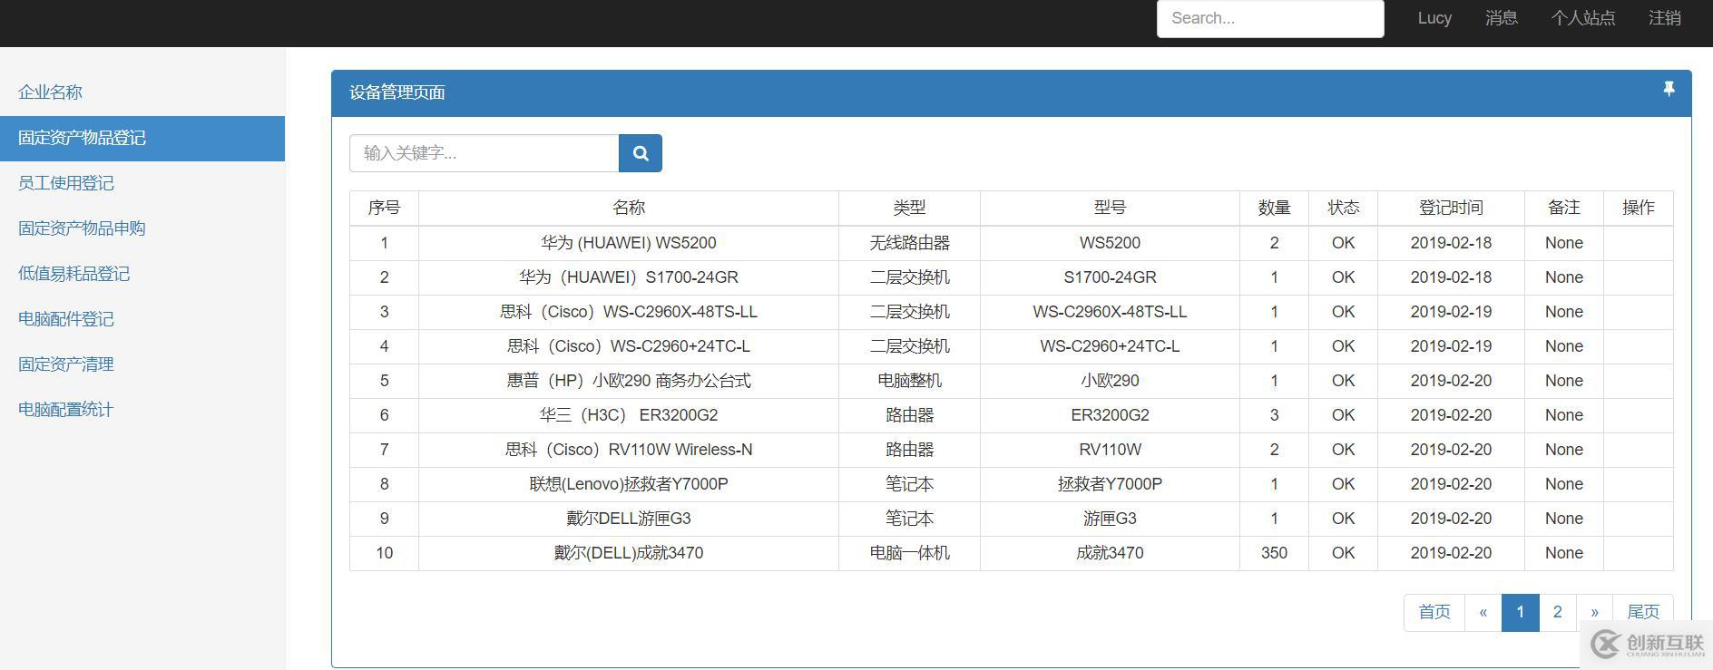
Task: Click 戴尔(DELL)成就3470 name cell
Action: (x=629, y=553)
